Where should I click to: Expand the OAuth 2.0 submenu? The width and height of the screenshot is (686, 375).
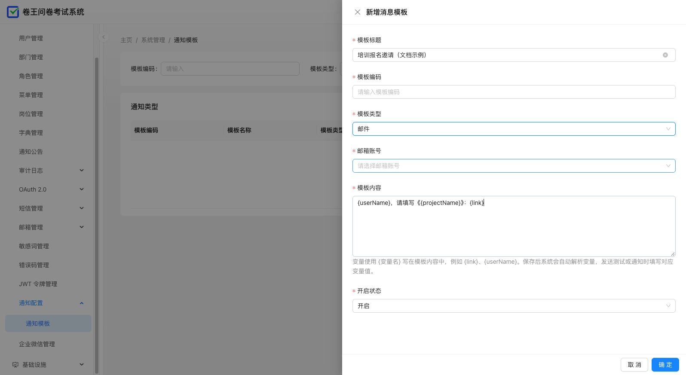tap(82, 189)
